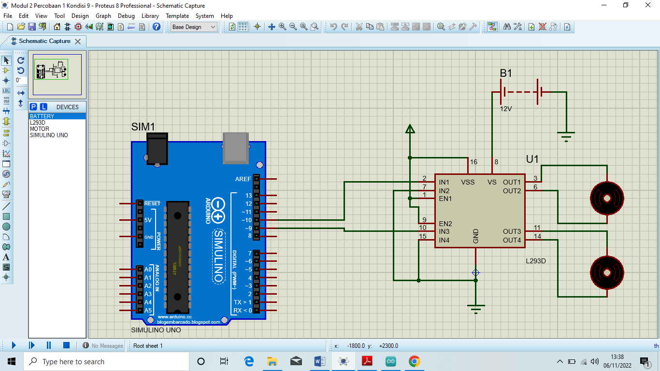Click the overview window thumbnail
660x371 pixels.
pos(57,74)
